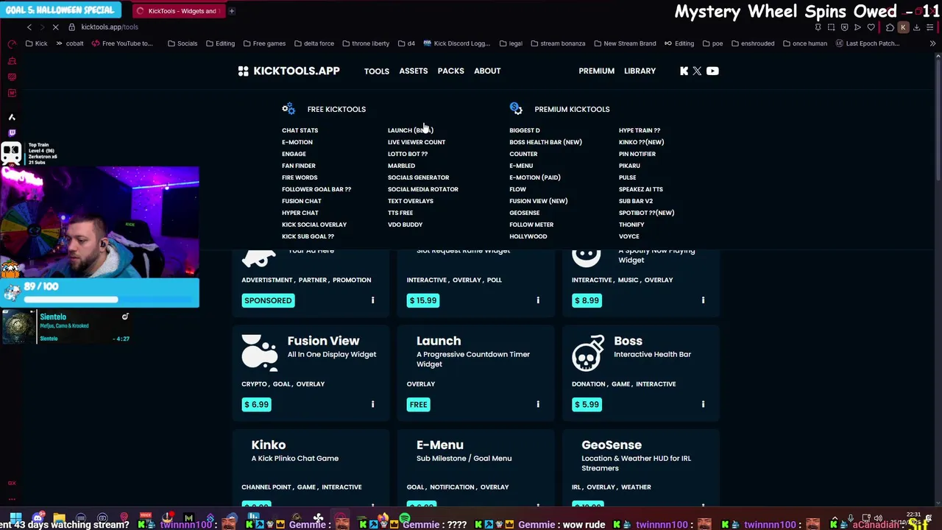Click the Fusion View card icon

(x=260, y=352)
